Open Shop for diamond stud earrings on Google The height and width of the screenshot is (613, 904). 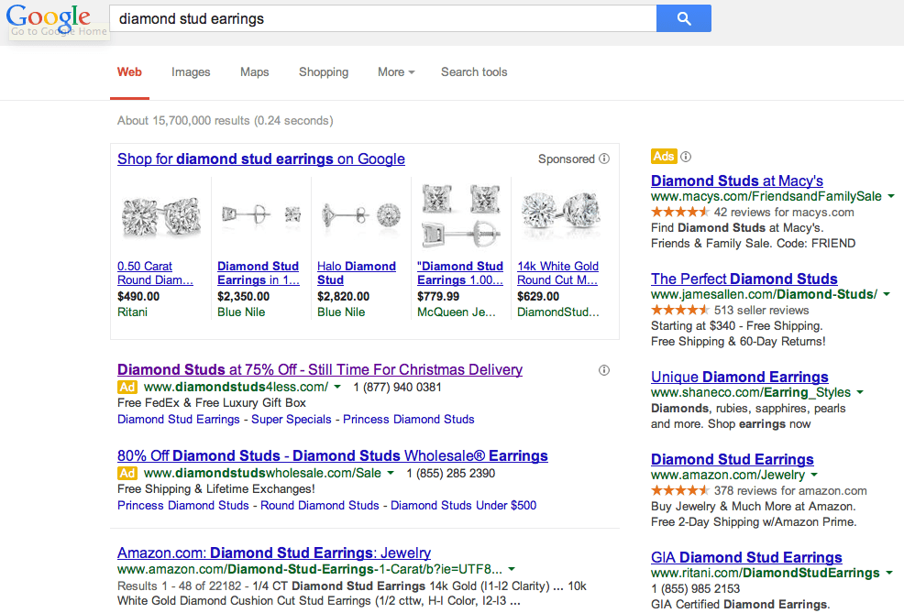point(261,159)
